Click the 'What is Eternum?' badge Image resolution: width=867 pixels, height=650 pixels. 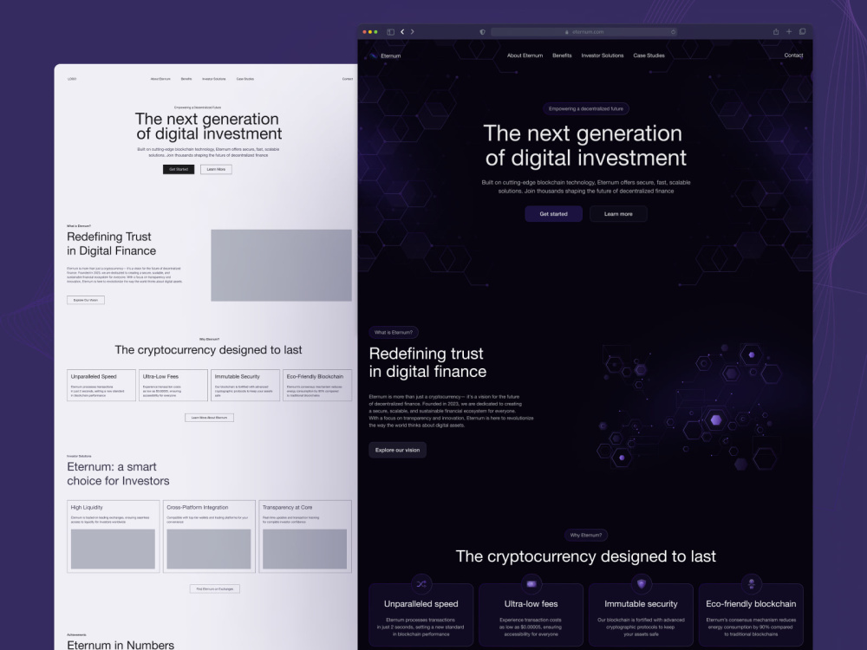(394, 332)
